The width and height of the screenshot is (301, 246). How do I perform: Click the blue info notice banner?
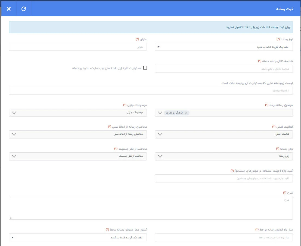click(x=151, y=27)
